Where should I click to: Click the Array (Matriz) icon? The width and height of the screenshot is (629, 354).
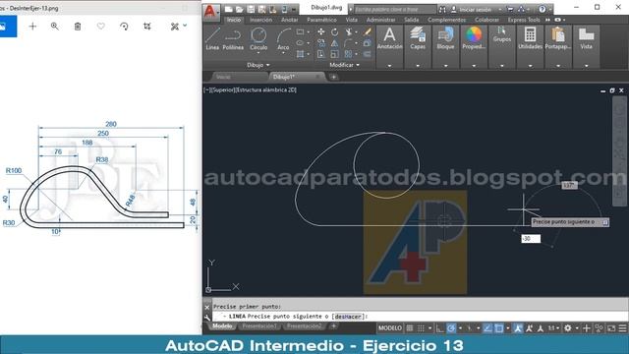click(x=348, y=54)
